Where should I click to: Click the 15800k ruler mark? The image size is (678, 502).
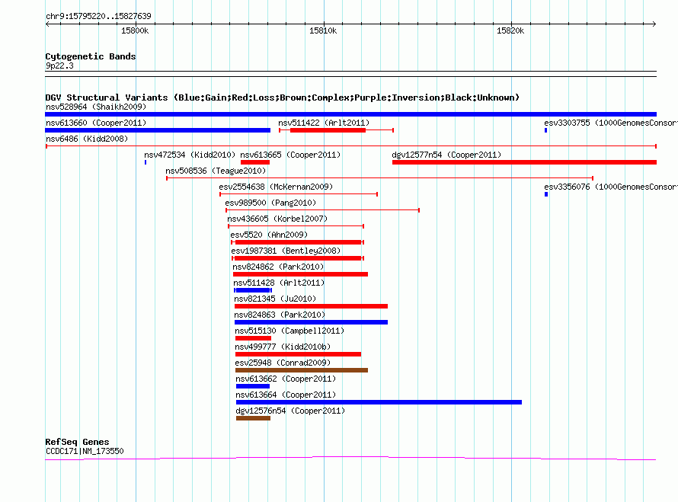tap(135, 30)
